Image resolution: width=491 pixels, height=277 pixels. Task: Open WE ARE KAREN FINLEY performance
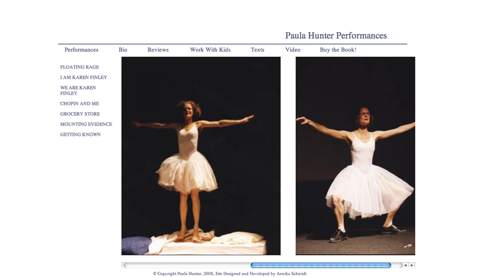pyautogui.click(x=78, y=90)
